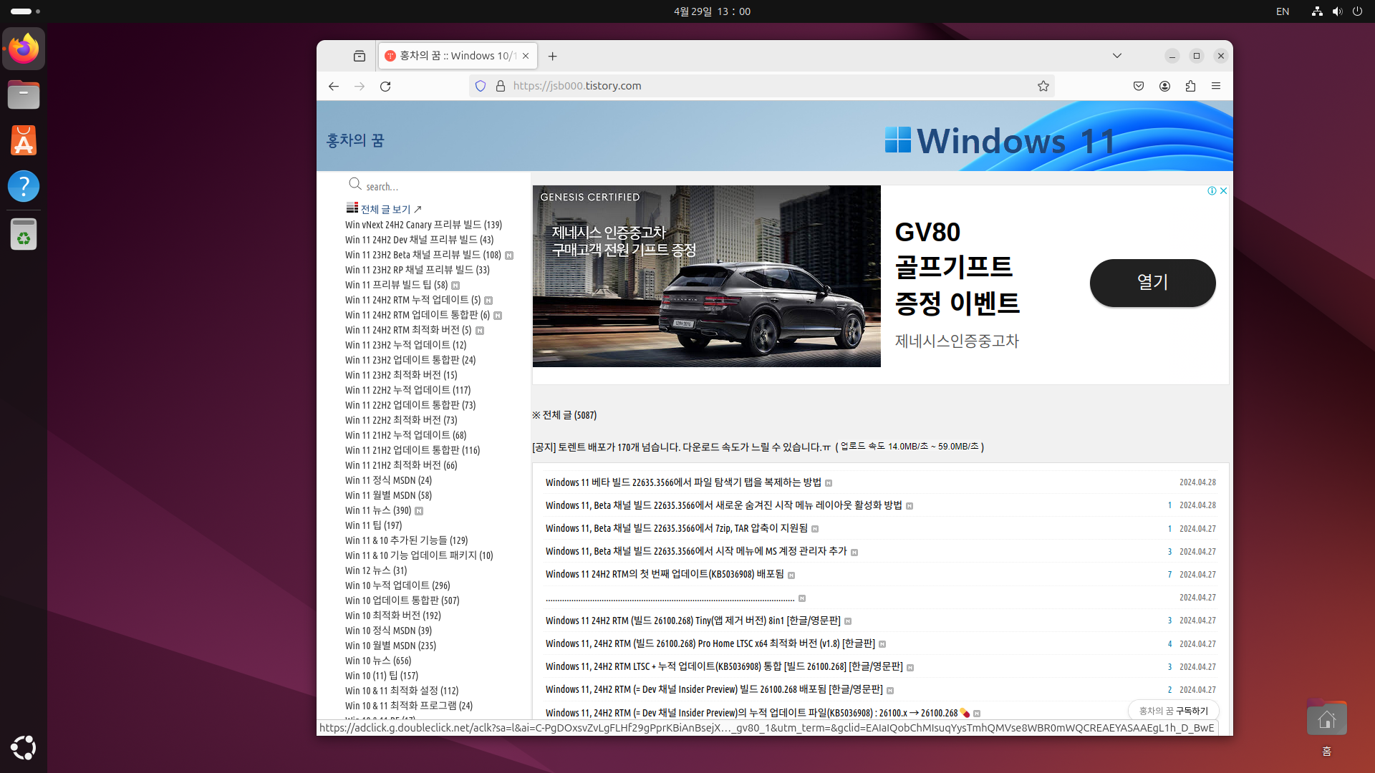Viewport: 1375px width, 773px height.
Task: Click the 열기 button on GV80 ad
Action: pos(1152,283)
